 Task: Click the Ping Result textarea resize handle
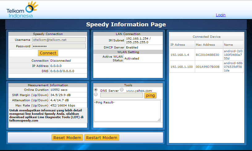159,120
